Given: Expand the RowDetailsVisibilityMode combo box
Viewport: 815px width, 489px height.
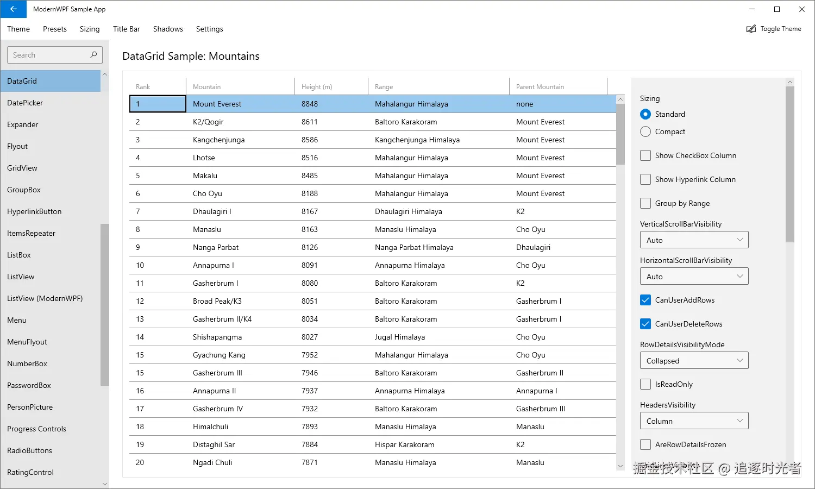Looking at the screenshot, I should pyautogui.click(x=694, y=361).
